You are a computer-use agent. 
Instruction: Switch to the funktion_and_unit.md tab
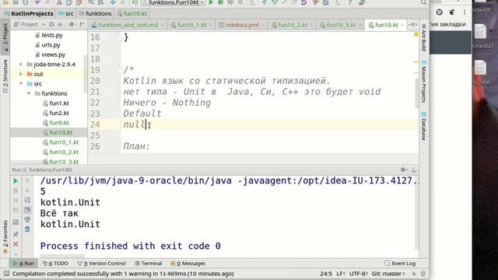click(x=128, y=25)
